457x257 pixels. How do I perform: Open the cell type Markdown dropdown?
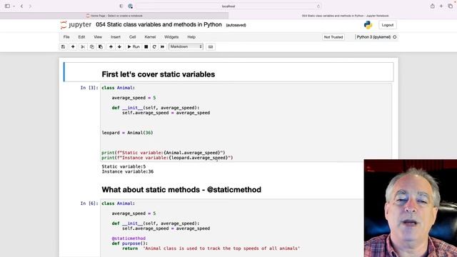pos(186,46)
